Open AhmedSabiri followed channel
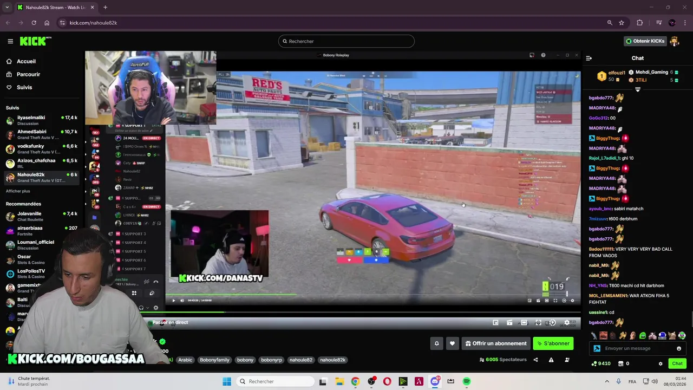The height and width of the screenshot is (390, 693). click(x=42, y=134)
